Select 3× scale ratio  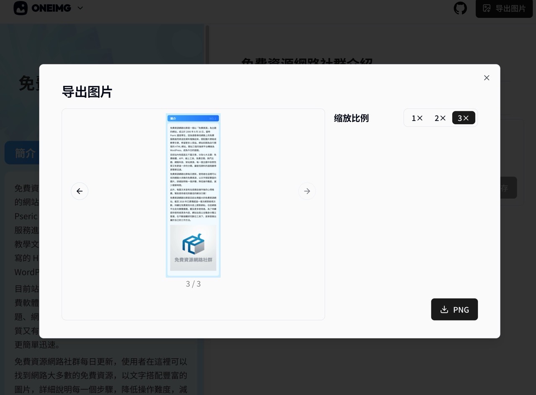pos(464,118)
